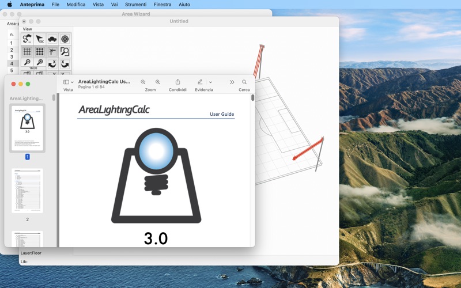Click the rotate clockwise about X icon

[x=65, y=64]
